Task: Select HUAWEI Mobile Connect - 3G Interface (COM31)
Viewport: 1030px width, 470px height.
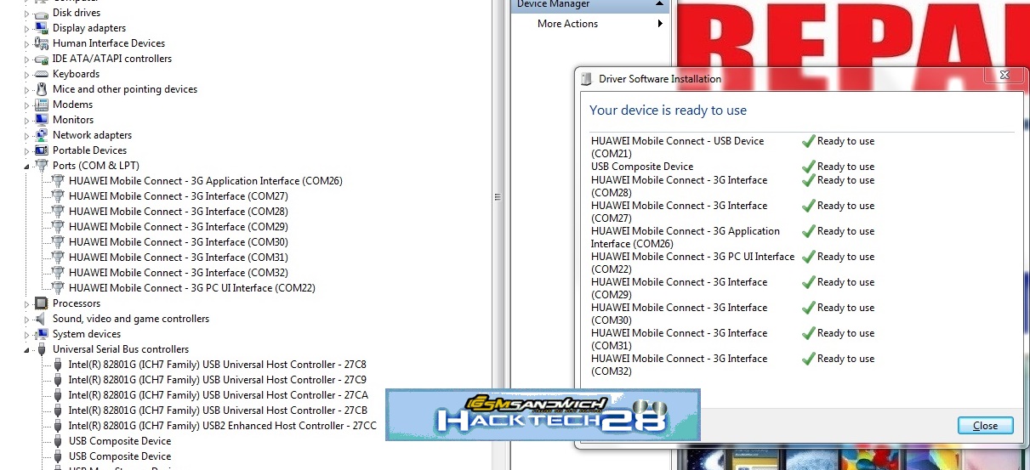Action: click(x=178, y=258)
